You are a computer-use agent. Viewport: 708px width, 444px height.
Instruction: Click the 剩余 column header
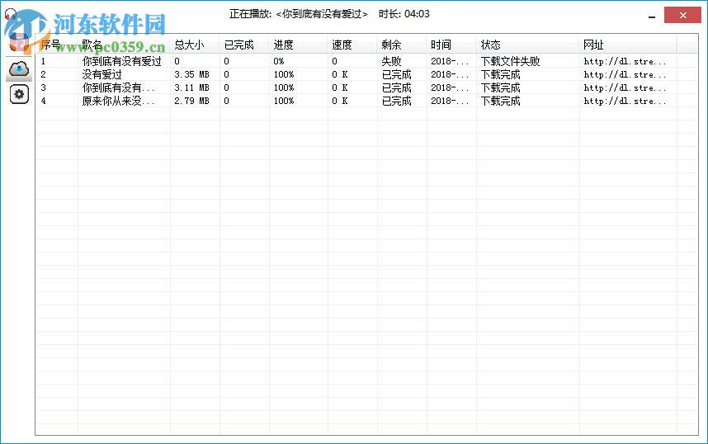coord(401,45)
